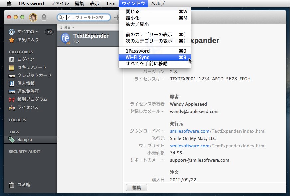Click the 34.95 retail price value
290x196 pixels.
[176, 153]
